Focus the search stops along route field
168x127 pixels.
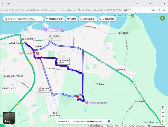[x=23, y=19]
